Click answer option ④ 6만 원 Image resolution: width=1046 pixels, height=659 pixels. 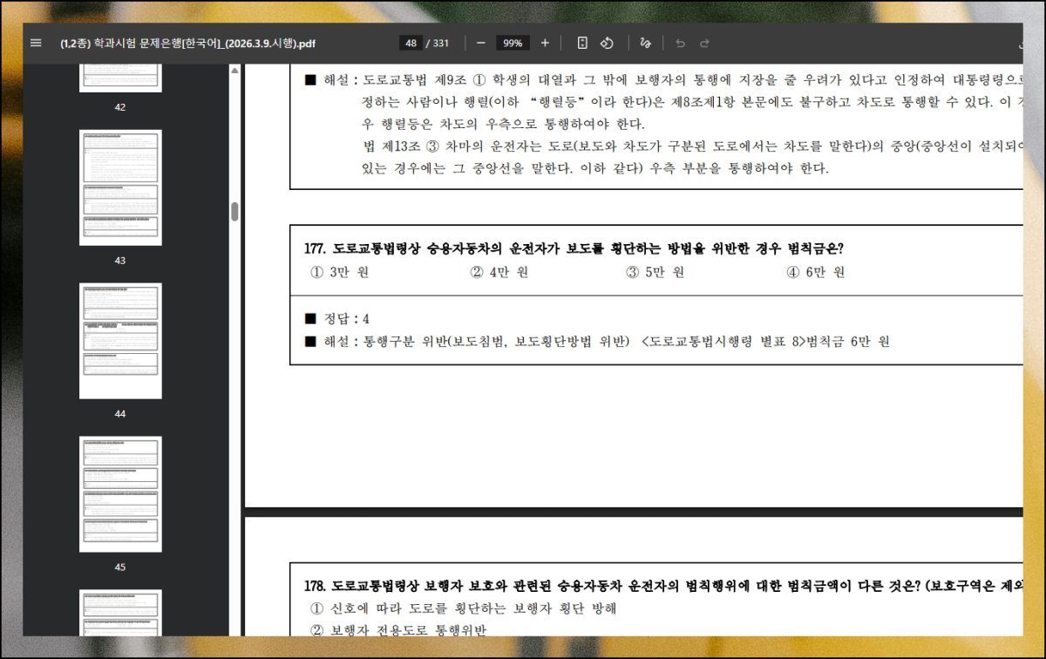(815, 272)
